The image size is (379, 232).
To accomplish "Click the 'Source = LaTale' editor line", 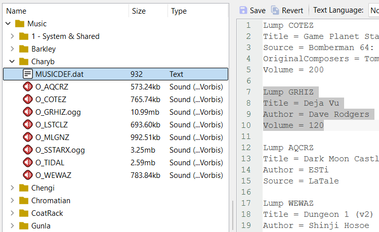I will click(301, 181).
